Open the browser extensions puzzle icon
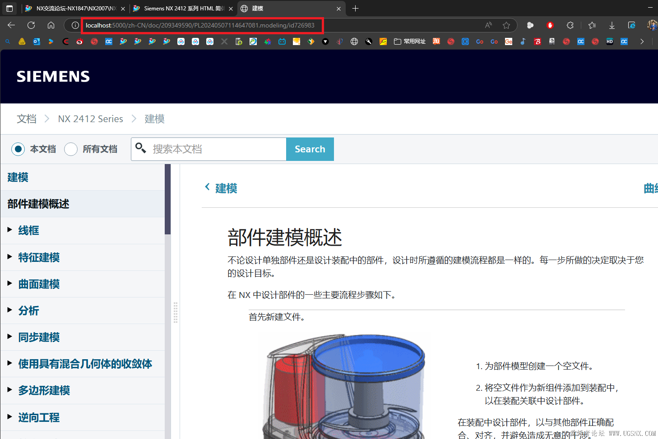This screenshot has width=658, height=439. click(570, 25)
